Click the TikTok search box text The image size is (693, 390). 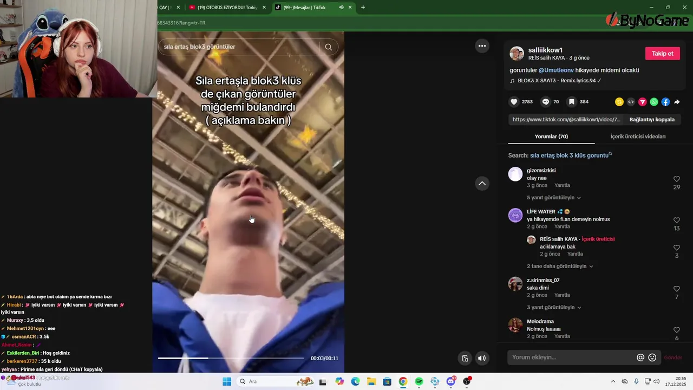point(199,47)
